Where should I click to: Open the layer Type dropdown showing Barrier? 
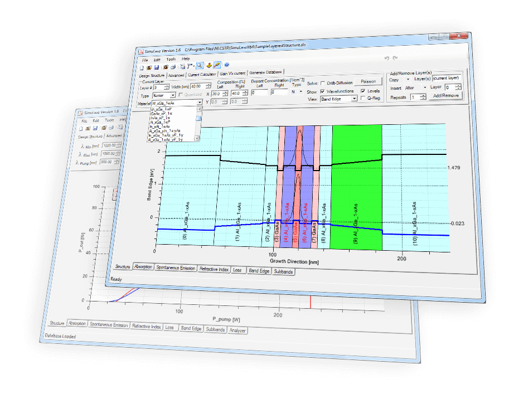pyautogui.click(x=164, y=95)
